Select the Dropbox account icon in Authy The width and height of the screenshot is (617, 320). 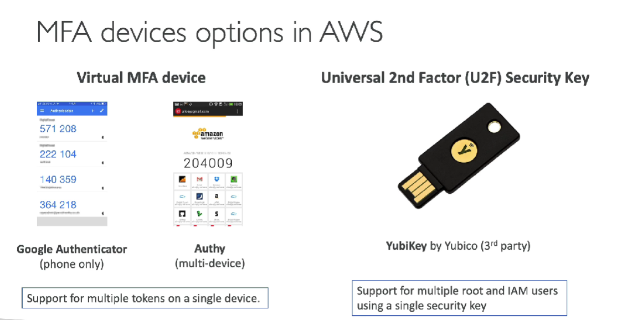tap(217, 179)
